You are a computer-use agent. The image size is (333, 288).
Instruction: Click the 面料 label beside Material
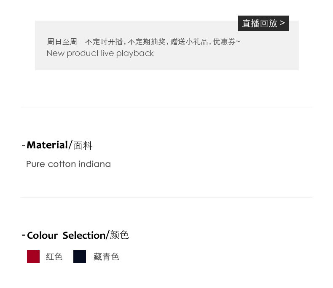coord(83,146)
